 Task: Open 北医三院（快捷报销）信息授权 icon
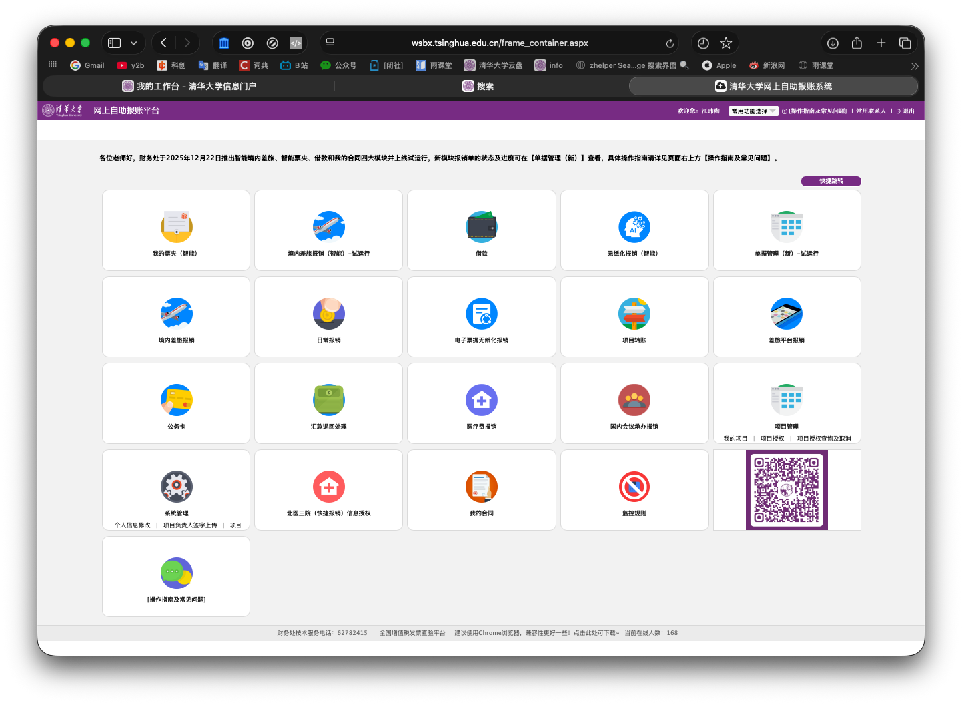pyautogui.click(x=329, y=487)
